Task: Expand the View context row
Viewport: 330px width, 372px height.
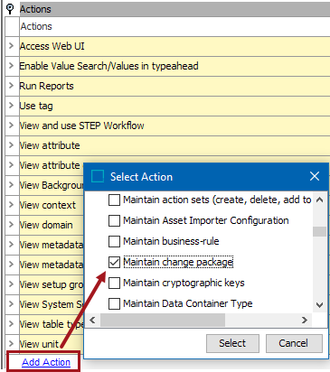Action: [11, 205]
